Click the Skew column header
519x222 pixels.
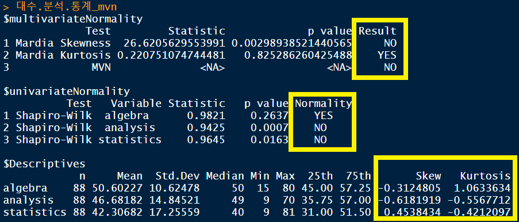(x=428, y=176)
